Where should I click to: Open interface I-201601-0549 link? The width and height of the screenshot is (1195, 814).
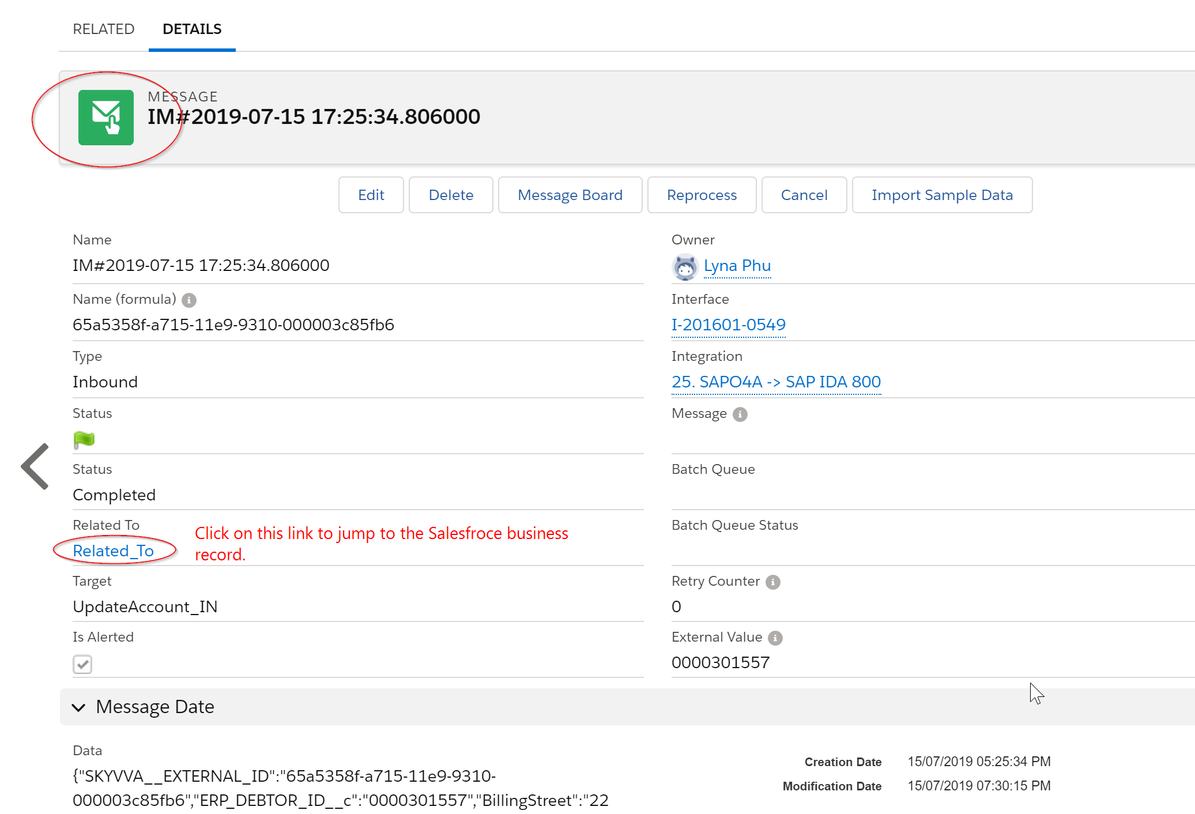click(728, 325)
